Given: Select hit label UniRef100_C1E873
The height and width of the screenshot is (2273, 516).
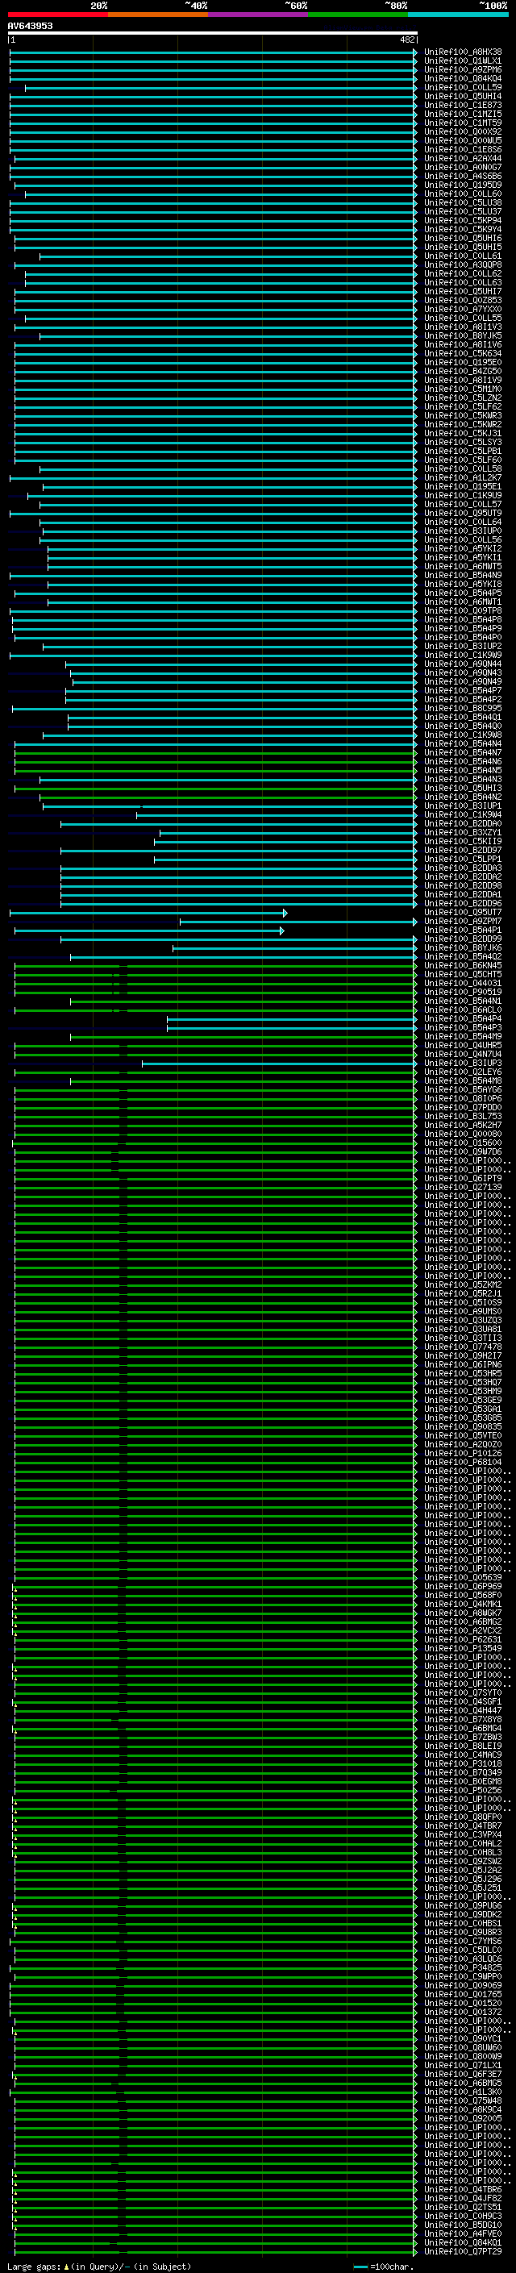Looking at the screenshot, I should point(463,105).
